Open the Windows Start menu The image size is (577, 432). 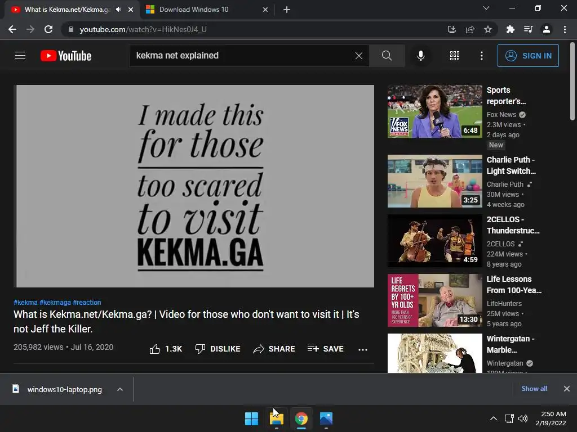pyautogui.click(x=252, y=418)
